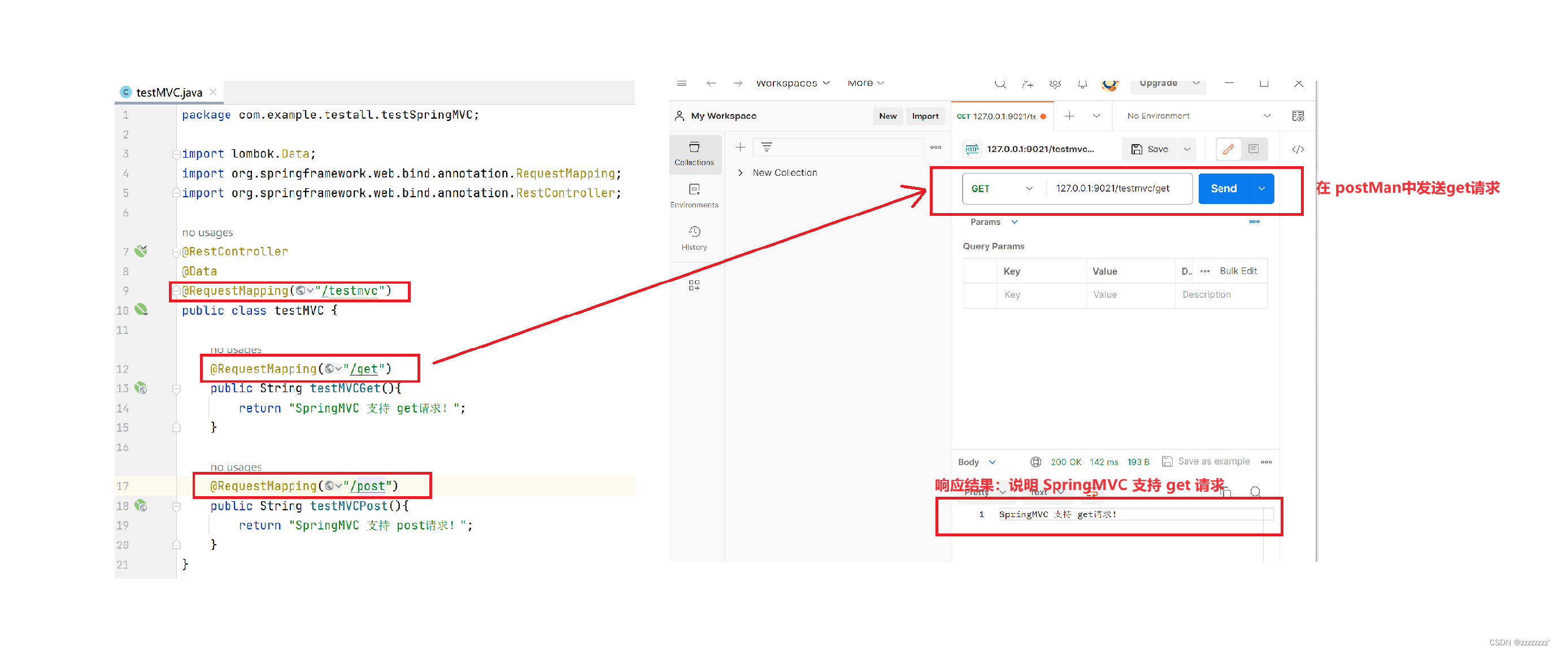Open Postman notifications bell

click(x=1082, y=84)
